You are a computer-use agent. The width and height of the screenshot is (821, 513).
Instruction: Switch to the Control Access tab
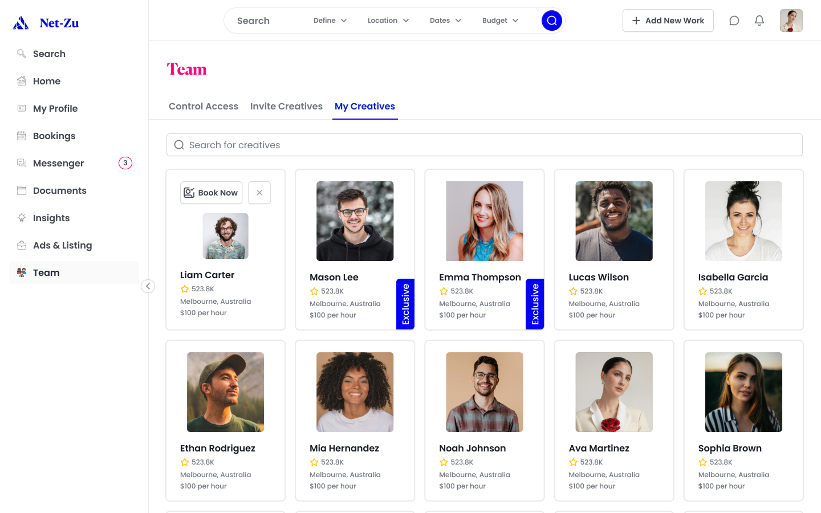(x=204, y=106)
